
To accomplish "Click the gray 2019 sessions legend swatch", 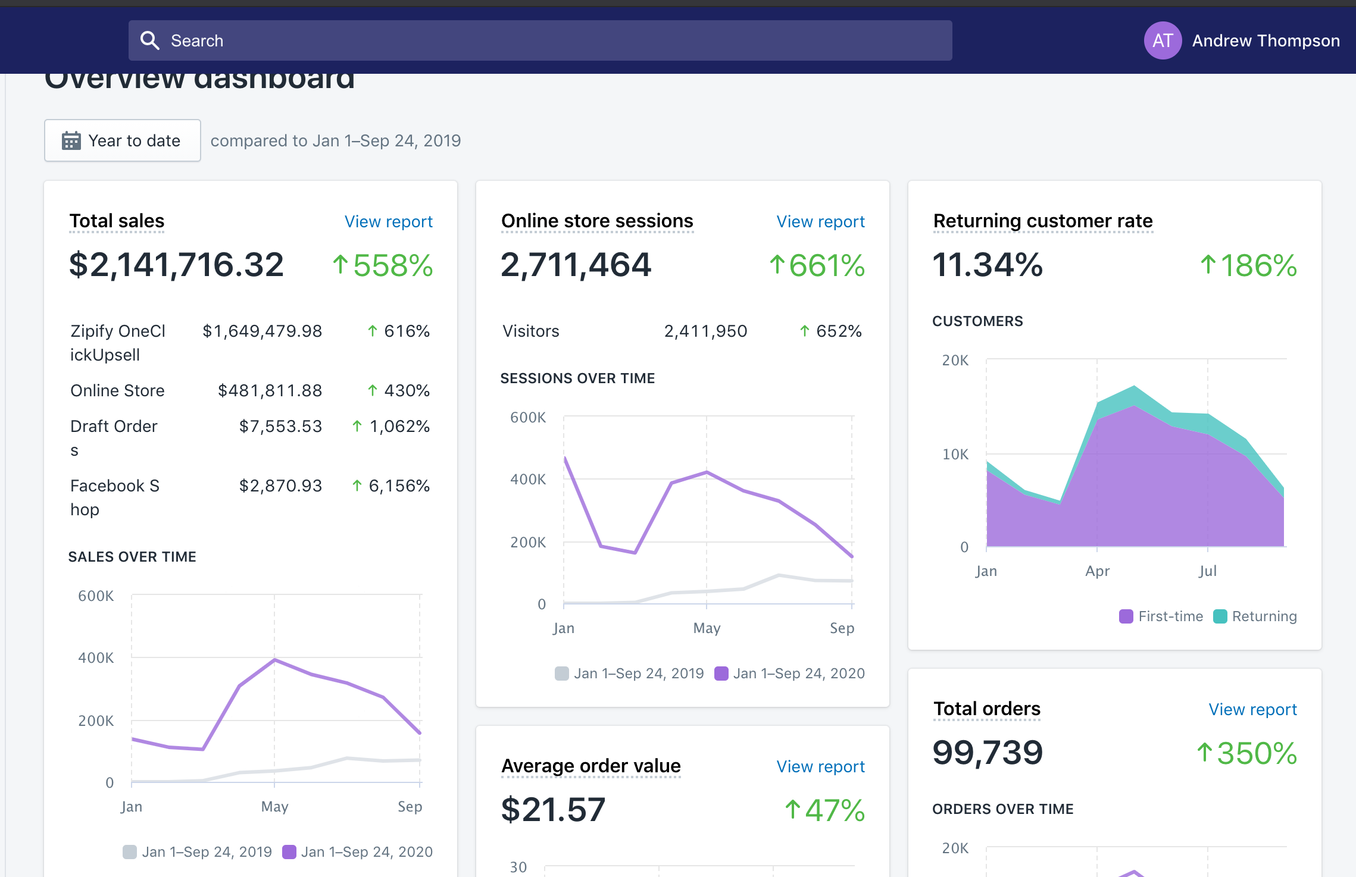I will [561, 674].
